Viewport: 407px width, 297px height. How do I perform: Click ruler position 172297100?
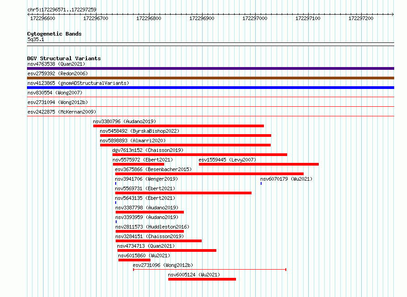(x=308, y=18)
